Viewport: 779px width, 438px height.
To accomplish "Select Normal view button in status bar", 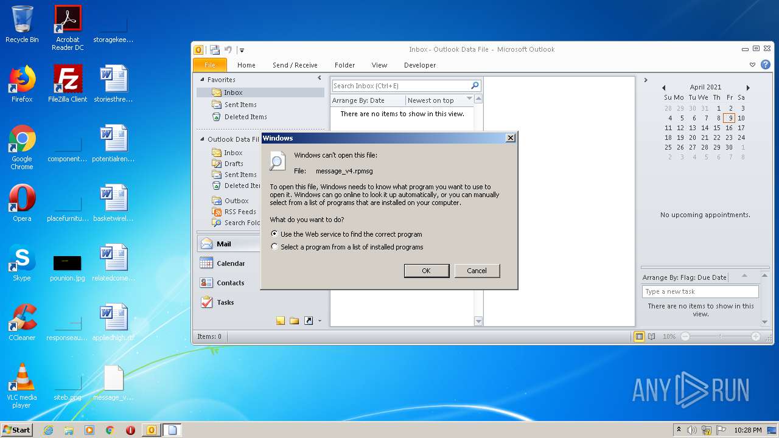I will [639, 336].
